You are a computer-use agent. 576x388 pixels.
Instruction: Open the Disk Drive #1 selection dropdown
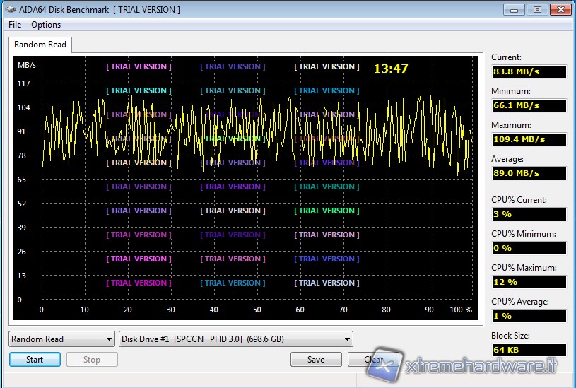tap(236, 339)
